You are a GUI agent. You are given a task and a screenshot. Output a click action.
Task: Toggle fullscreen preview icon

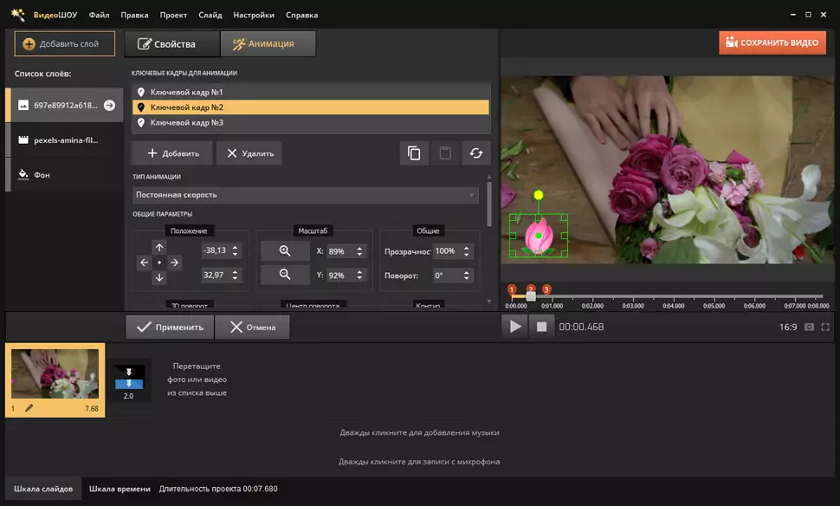(x=825, y=327)
